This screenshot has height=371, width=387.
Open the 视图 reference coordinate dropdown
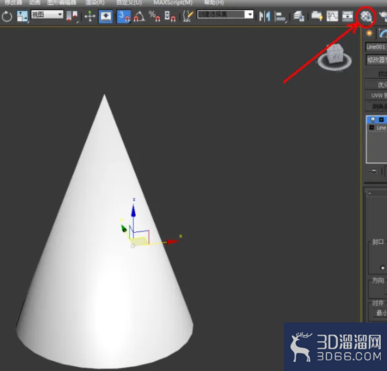pos(47,15)
